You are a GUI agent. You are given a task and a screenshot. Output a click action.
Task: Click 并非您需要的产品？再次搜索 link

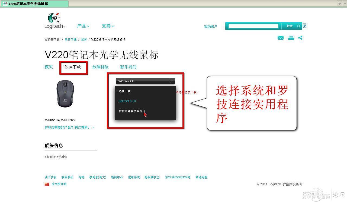[x=69, y=127]
